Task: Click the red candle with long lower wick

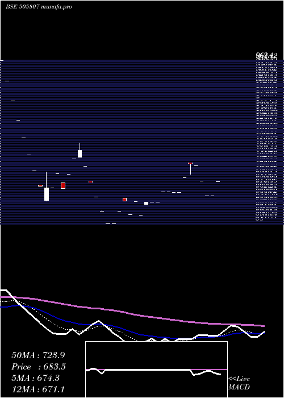Action: click(190, 168)
